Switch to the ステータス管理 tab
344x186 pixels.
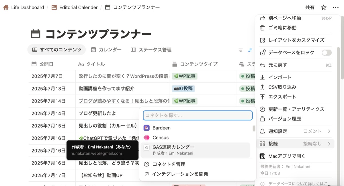[x=151, y=50]
